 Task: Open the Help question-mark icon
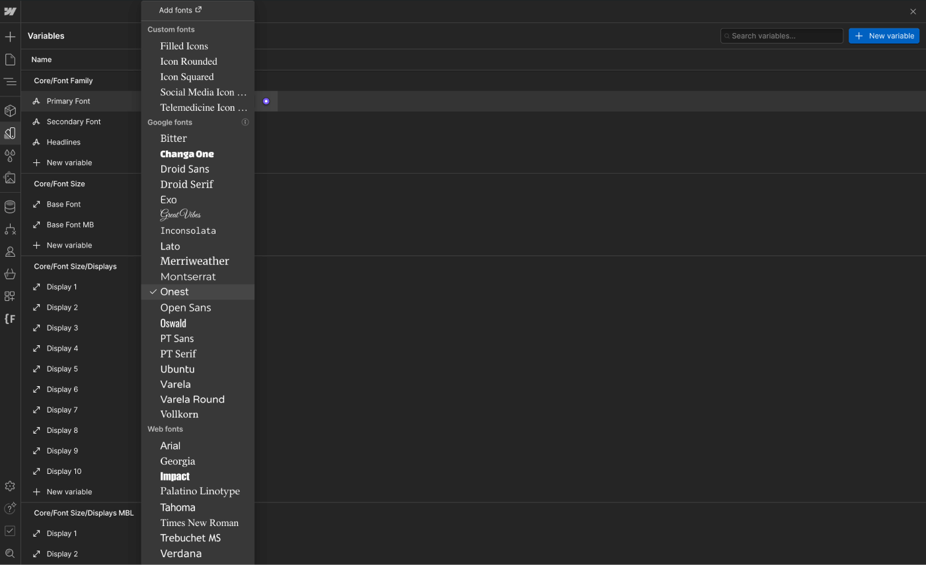coord(10,508)
